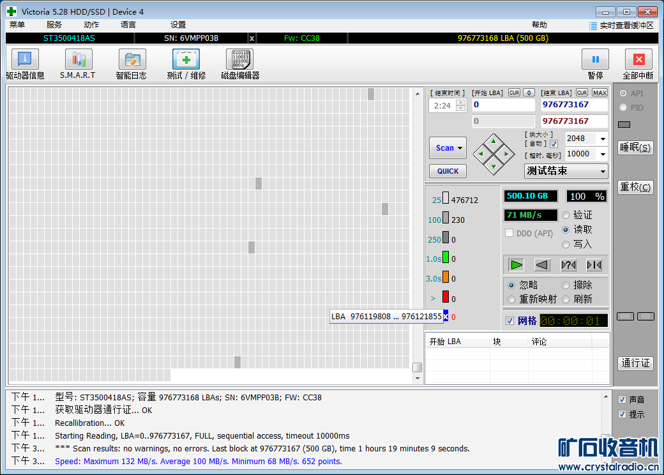Click the CUR button beside 开始 LBA
The width and height of the screenshot is (664, 475).
click(x=514, y=93)
